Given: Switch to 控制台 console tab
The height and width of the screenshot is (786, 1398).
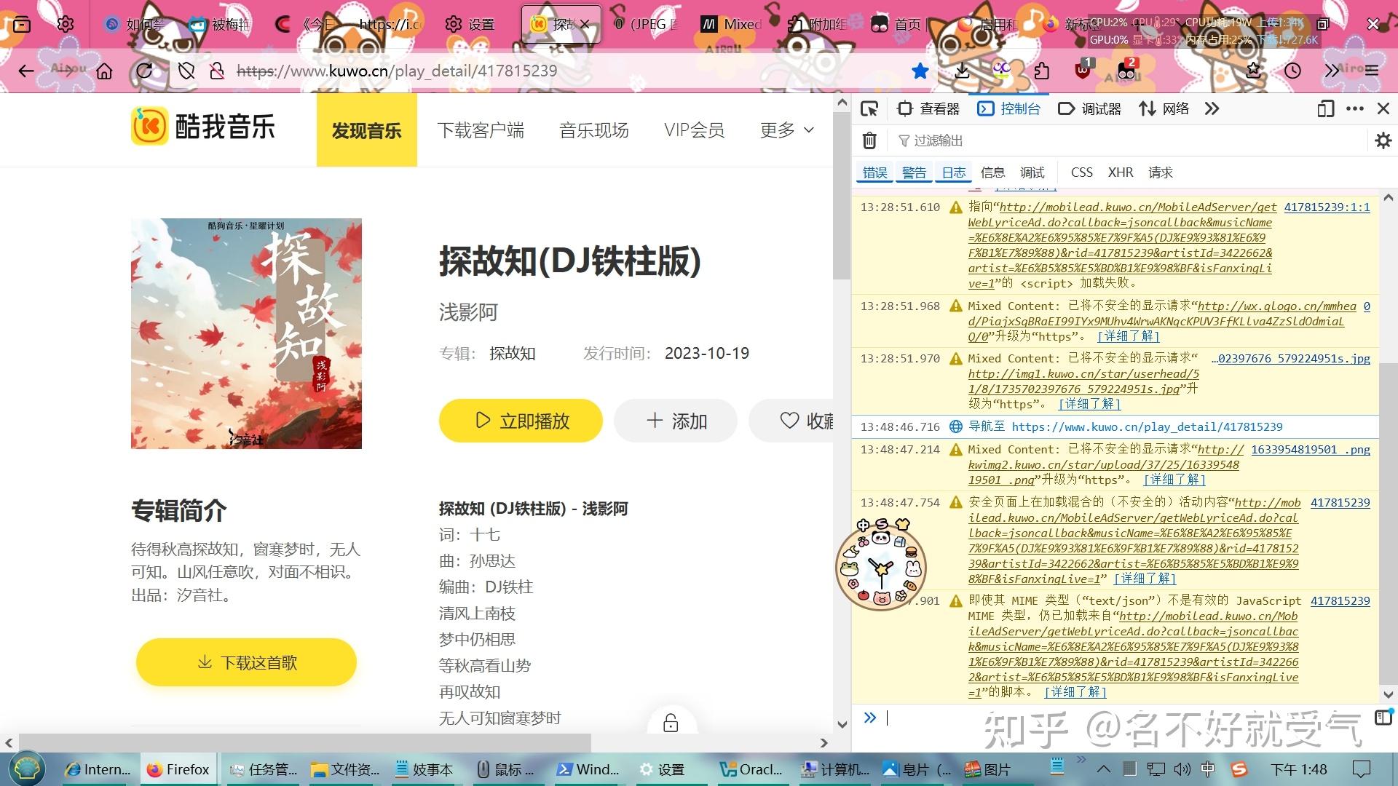Looking at the screenshot, I should [1009, 109].
